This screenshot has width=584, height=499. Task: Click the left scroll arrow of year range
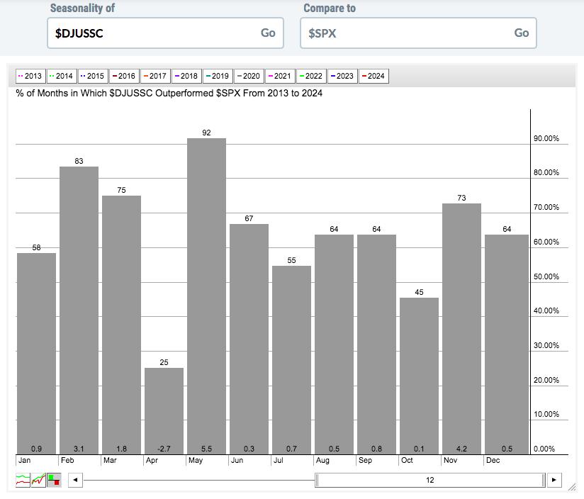pos(76,480)
